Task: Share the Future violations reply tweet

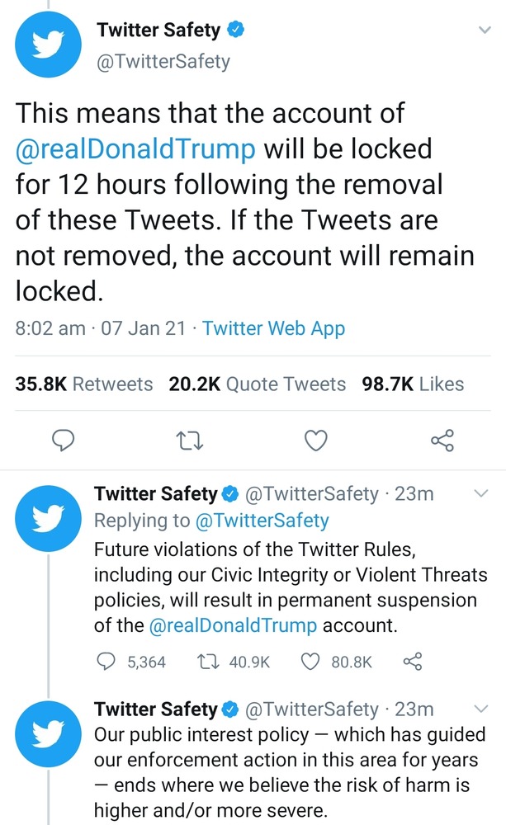Action: [x=412, y=662]
